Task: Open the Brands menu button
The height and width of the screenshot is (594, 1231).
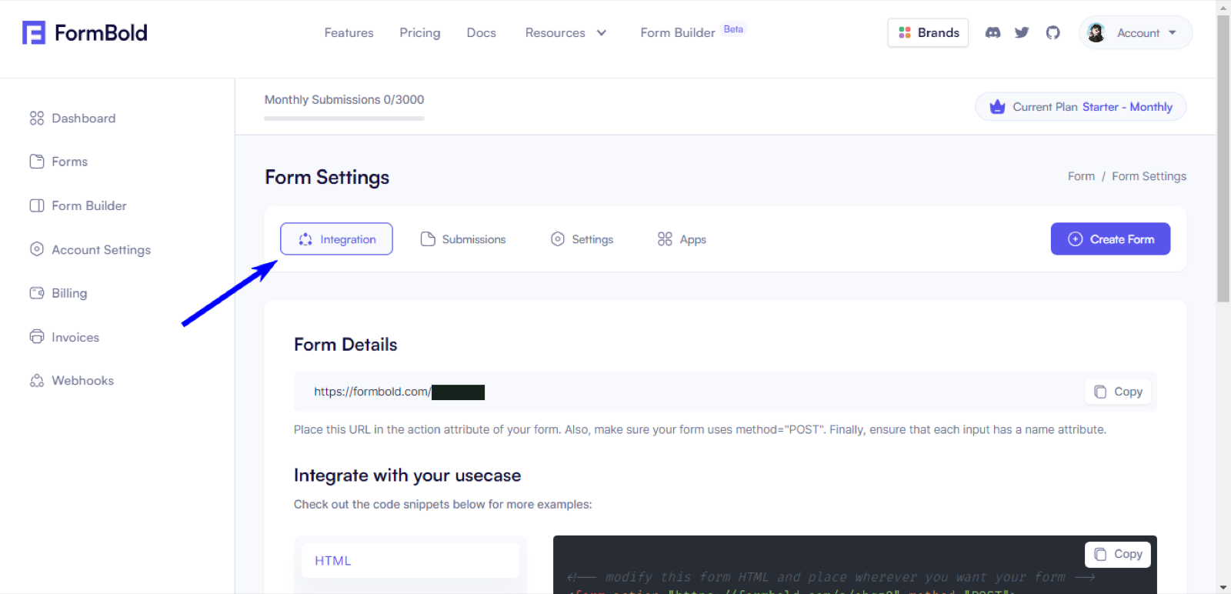Action: point(928,32)
